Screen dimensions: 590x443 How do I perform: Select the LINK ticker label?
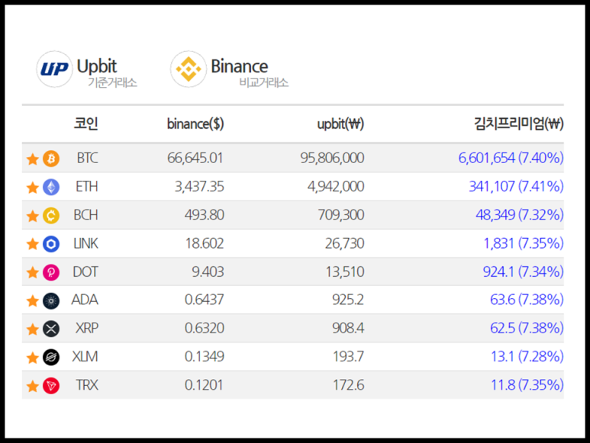pos(85,243)
